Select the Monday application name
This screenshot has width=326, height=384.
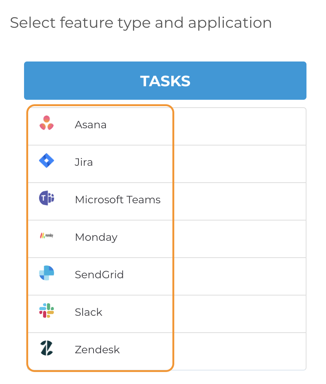click(96, 237)
